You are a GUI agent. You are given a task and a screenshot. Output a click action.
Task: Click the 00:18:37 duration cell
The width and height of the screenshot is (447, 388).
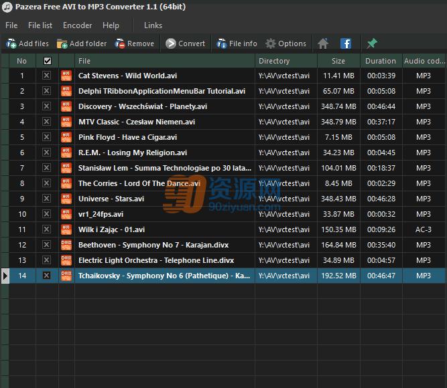[x=381, y=168]
